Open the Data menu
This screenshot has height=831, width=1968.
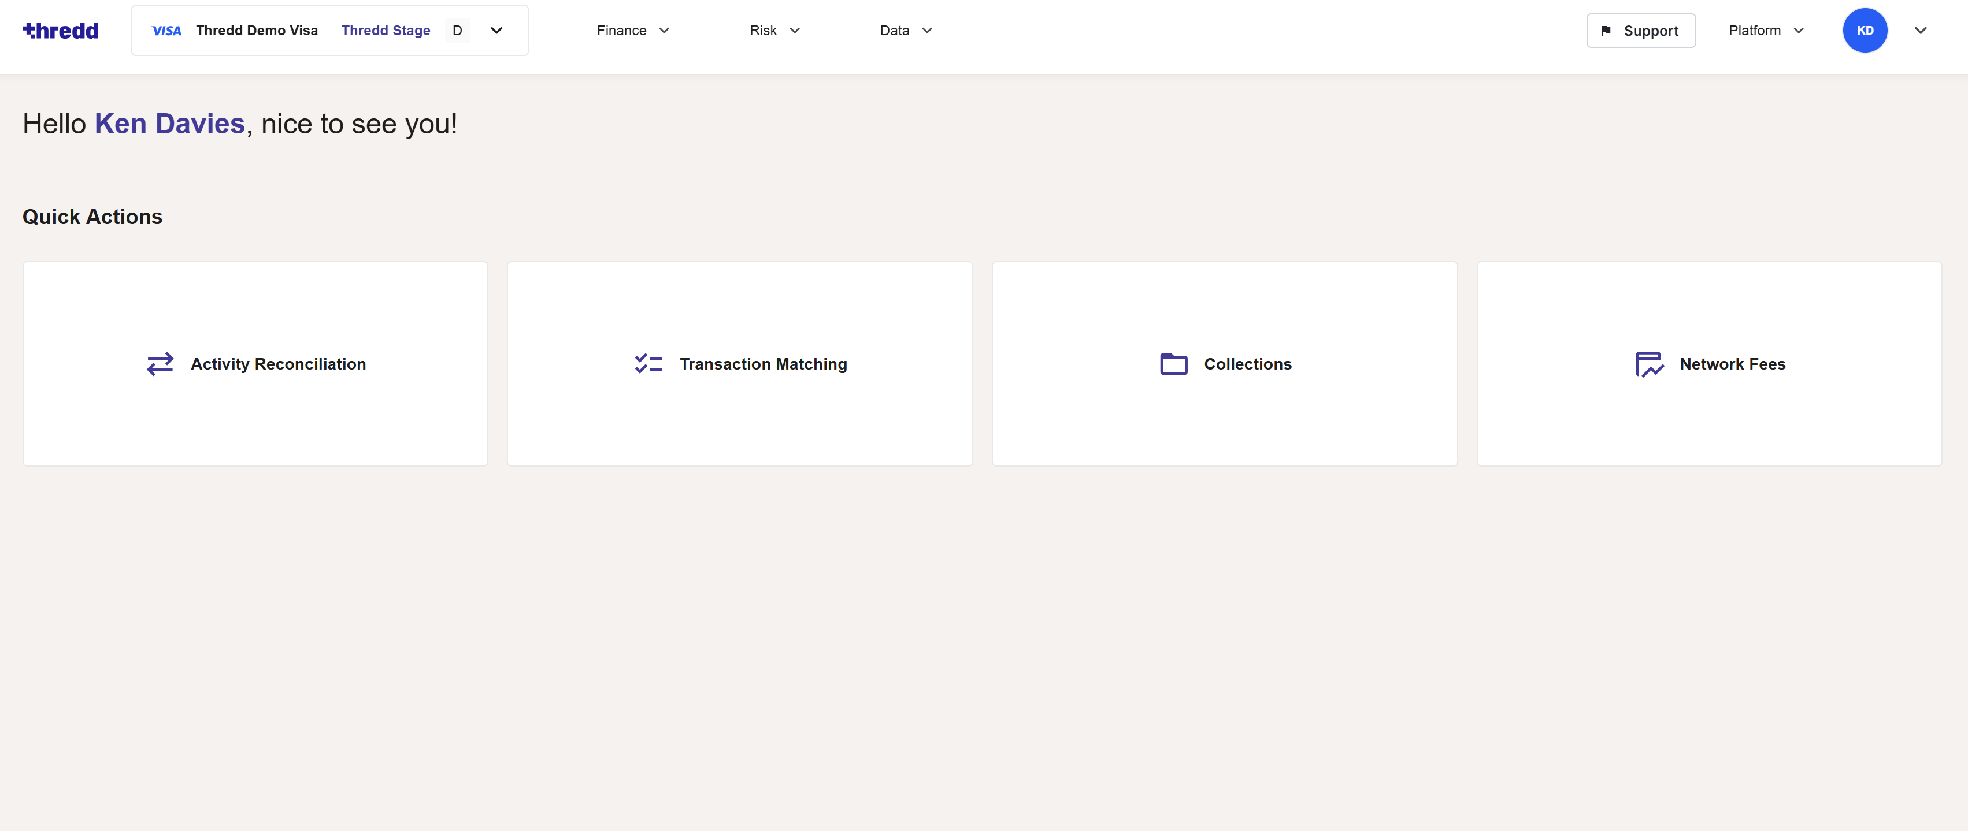click(905, 31)
